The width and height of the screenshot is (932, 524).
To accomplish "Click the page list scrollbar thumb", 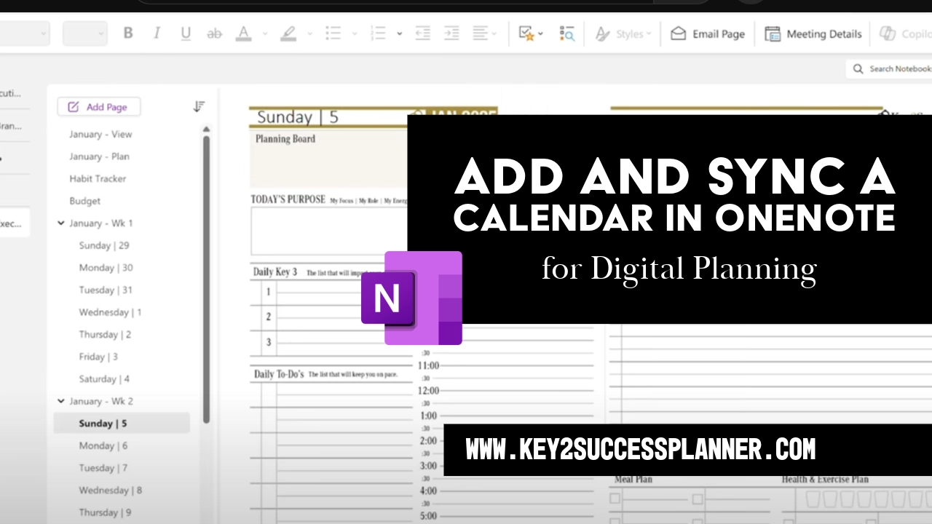I will tap(206, 279).
